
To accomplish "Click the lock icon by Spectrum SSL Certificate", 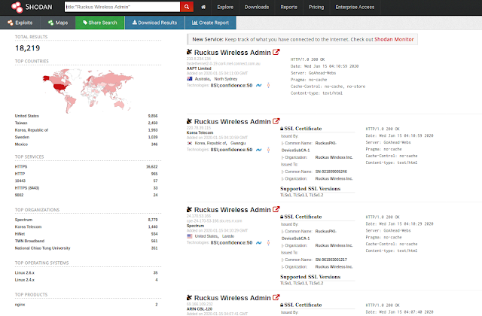I will point(282,217).
